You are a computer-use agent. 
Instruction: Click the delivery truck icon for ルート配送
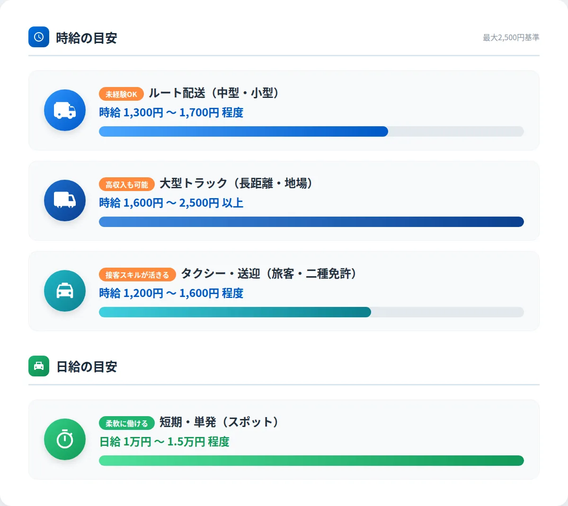tap(65, 110)
